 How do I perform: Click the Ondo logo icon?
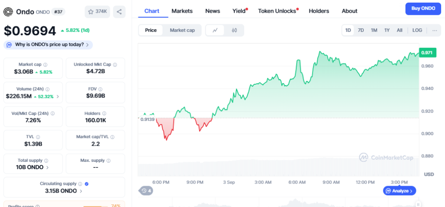(8, 12)
